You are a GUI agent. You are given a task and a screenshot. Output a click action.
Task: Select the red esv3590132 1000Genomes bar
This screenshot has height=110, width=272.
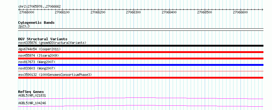coord(141,78)
